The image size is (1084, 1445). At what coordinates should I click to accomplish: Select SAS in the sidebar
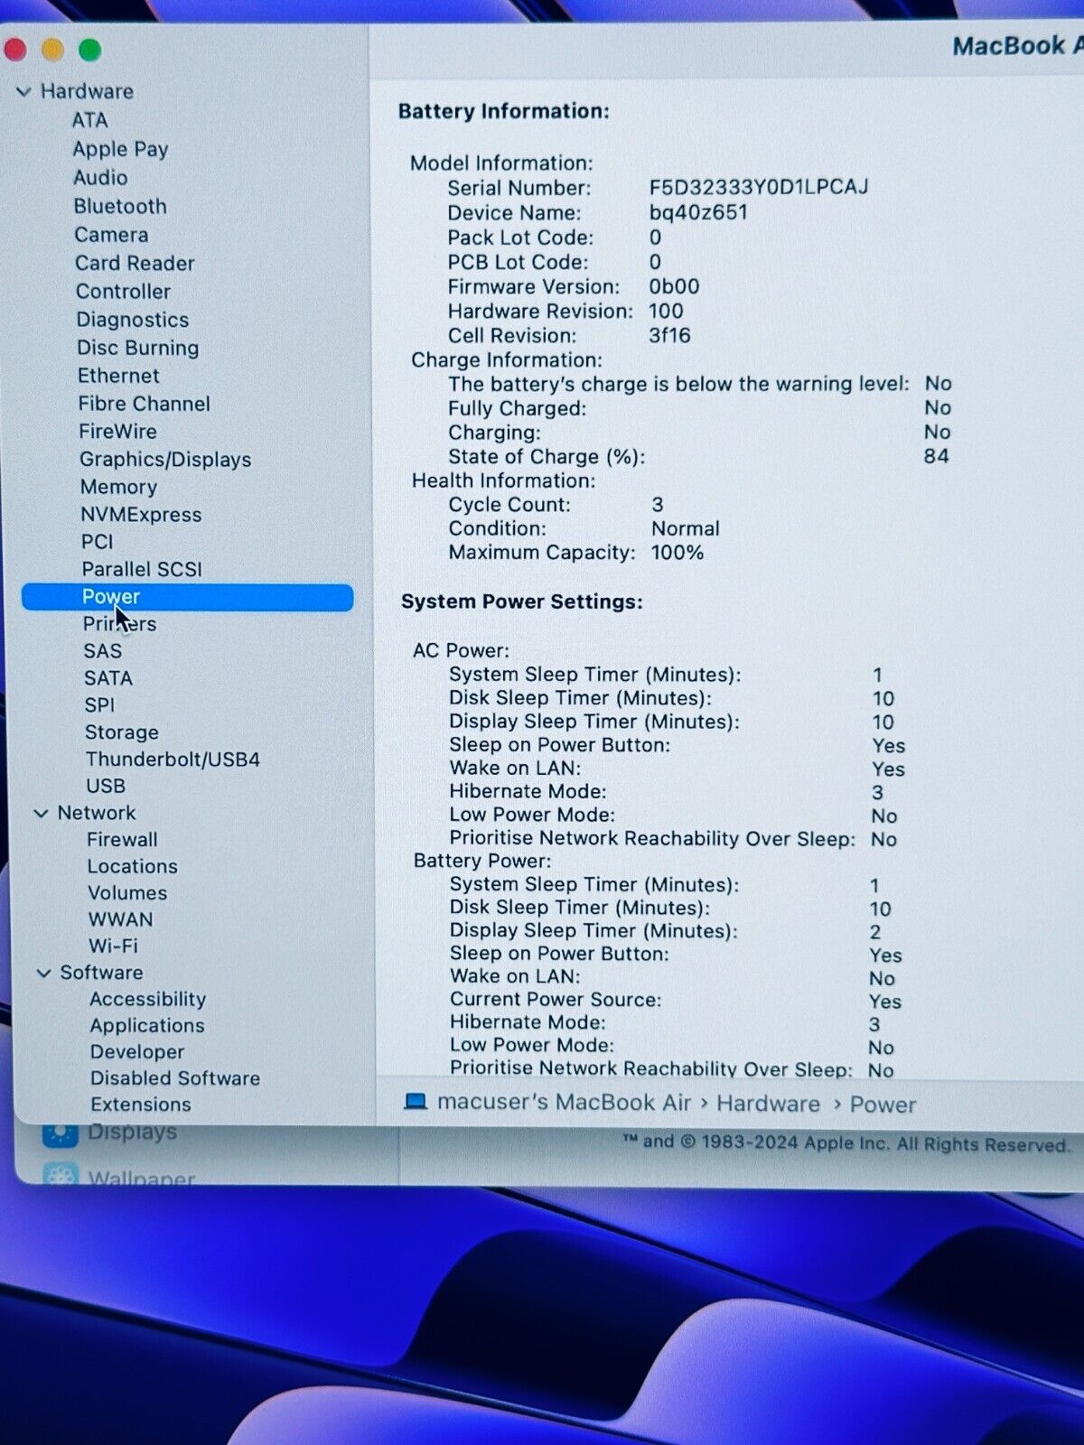click(x=102, y=651)
